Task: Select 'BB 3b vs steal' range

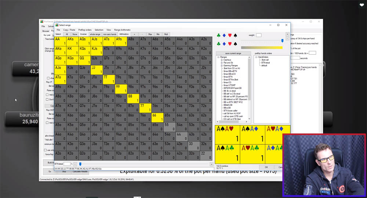Action: [230, 91]
